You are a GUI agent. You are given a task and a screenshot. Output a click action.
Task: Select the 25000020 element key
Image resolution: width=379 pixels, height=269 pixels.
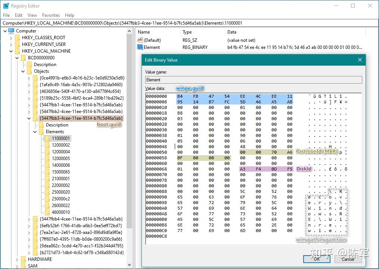[60, 192]
